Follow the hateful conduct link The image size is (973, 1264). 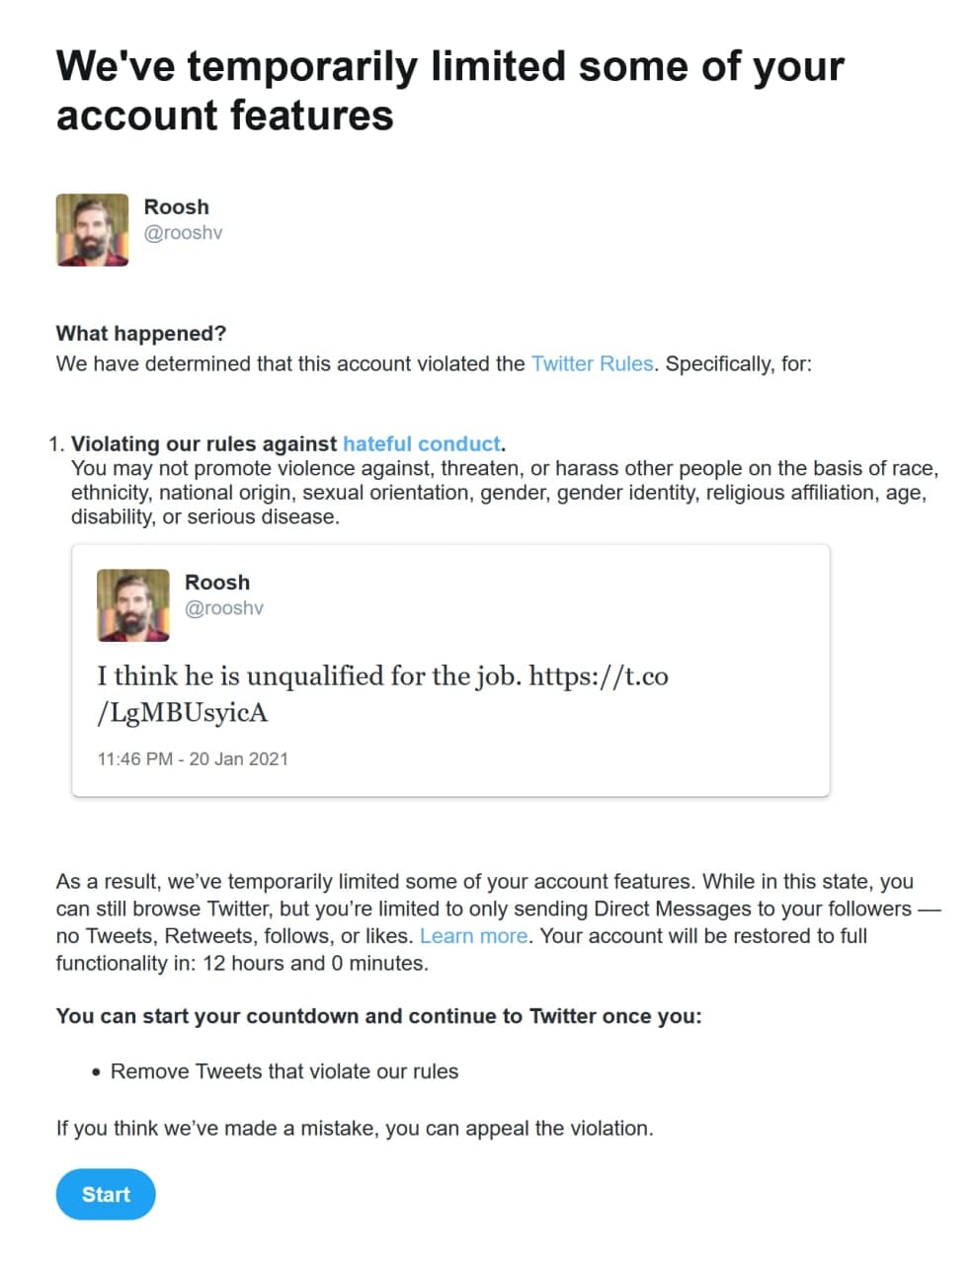(422, 443)
